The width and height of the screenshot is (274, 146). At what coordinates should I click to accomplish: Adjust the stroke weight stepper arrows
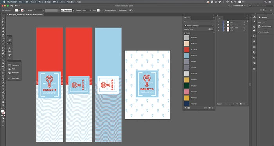[34, 10]
